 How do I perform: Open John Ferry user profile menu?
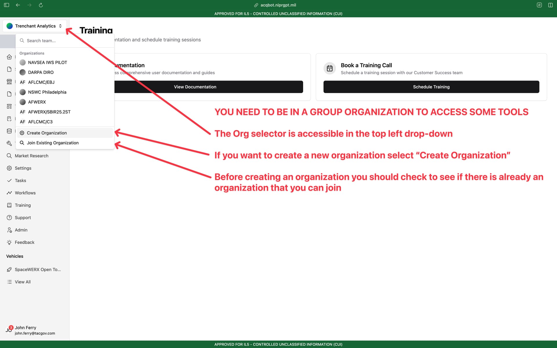pyautogui.click(x=35, y=330)
